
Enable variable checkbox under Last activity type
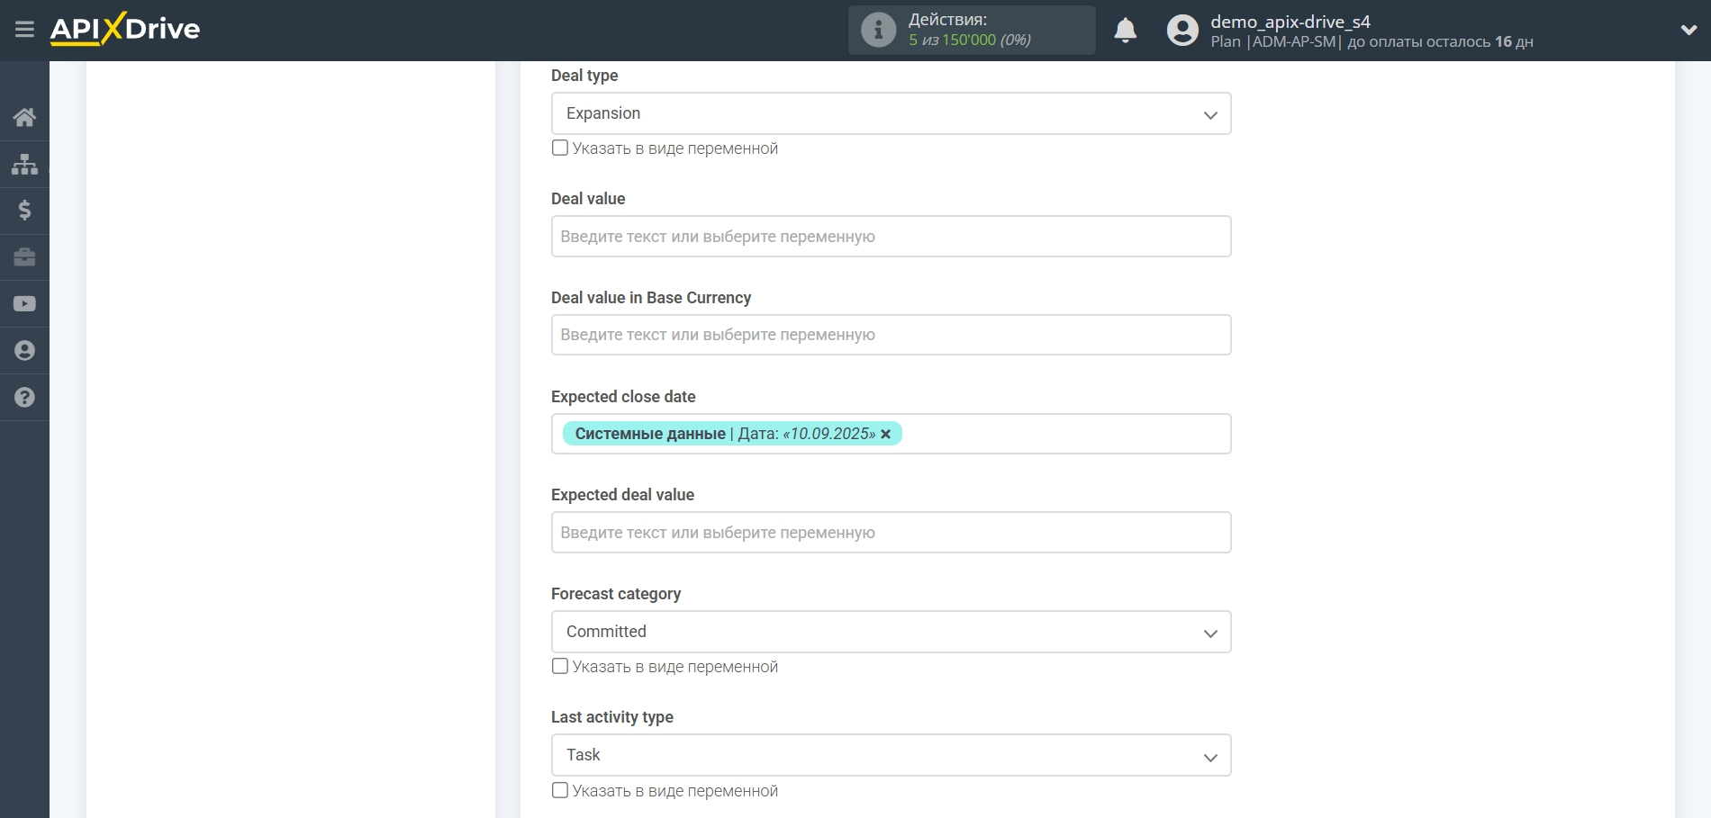(x=560, y=790)
